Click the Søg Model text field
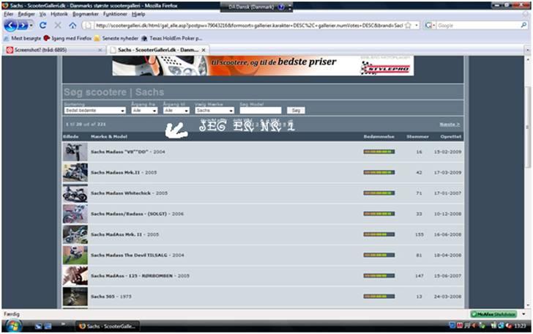 260,111
